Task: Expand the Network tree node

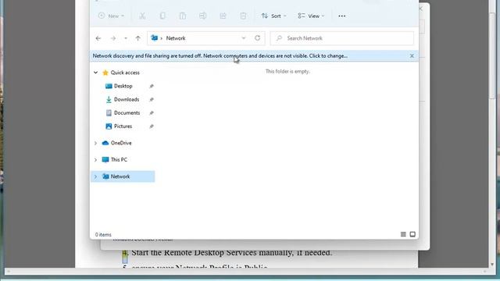Action: [x=95, y=176]
